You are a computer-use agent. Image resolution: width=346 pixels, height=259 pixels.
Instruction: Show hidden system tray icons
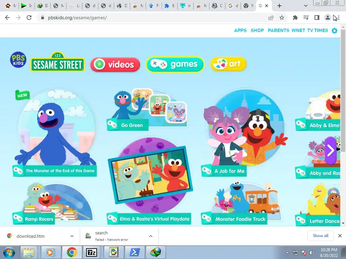point(287,253)
